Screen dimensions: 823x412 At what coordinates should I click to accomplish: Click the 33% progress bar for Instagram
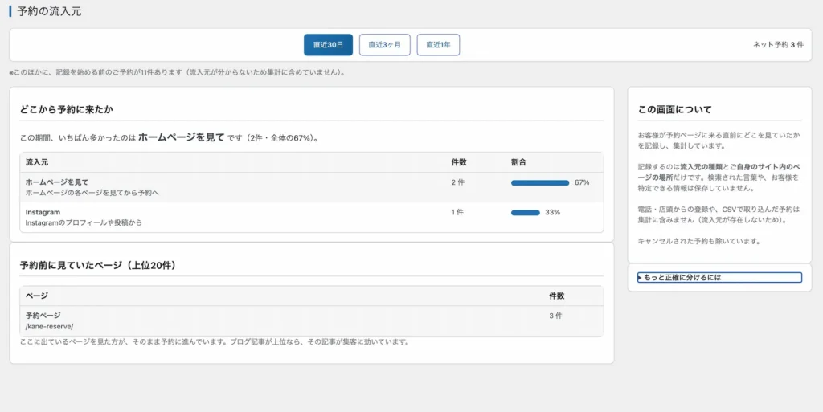[526, 213]
